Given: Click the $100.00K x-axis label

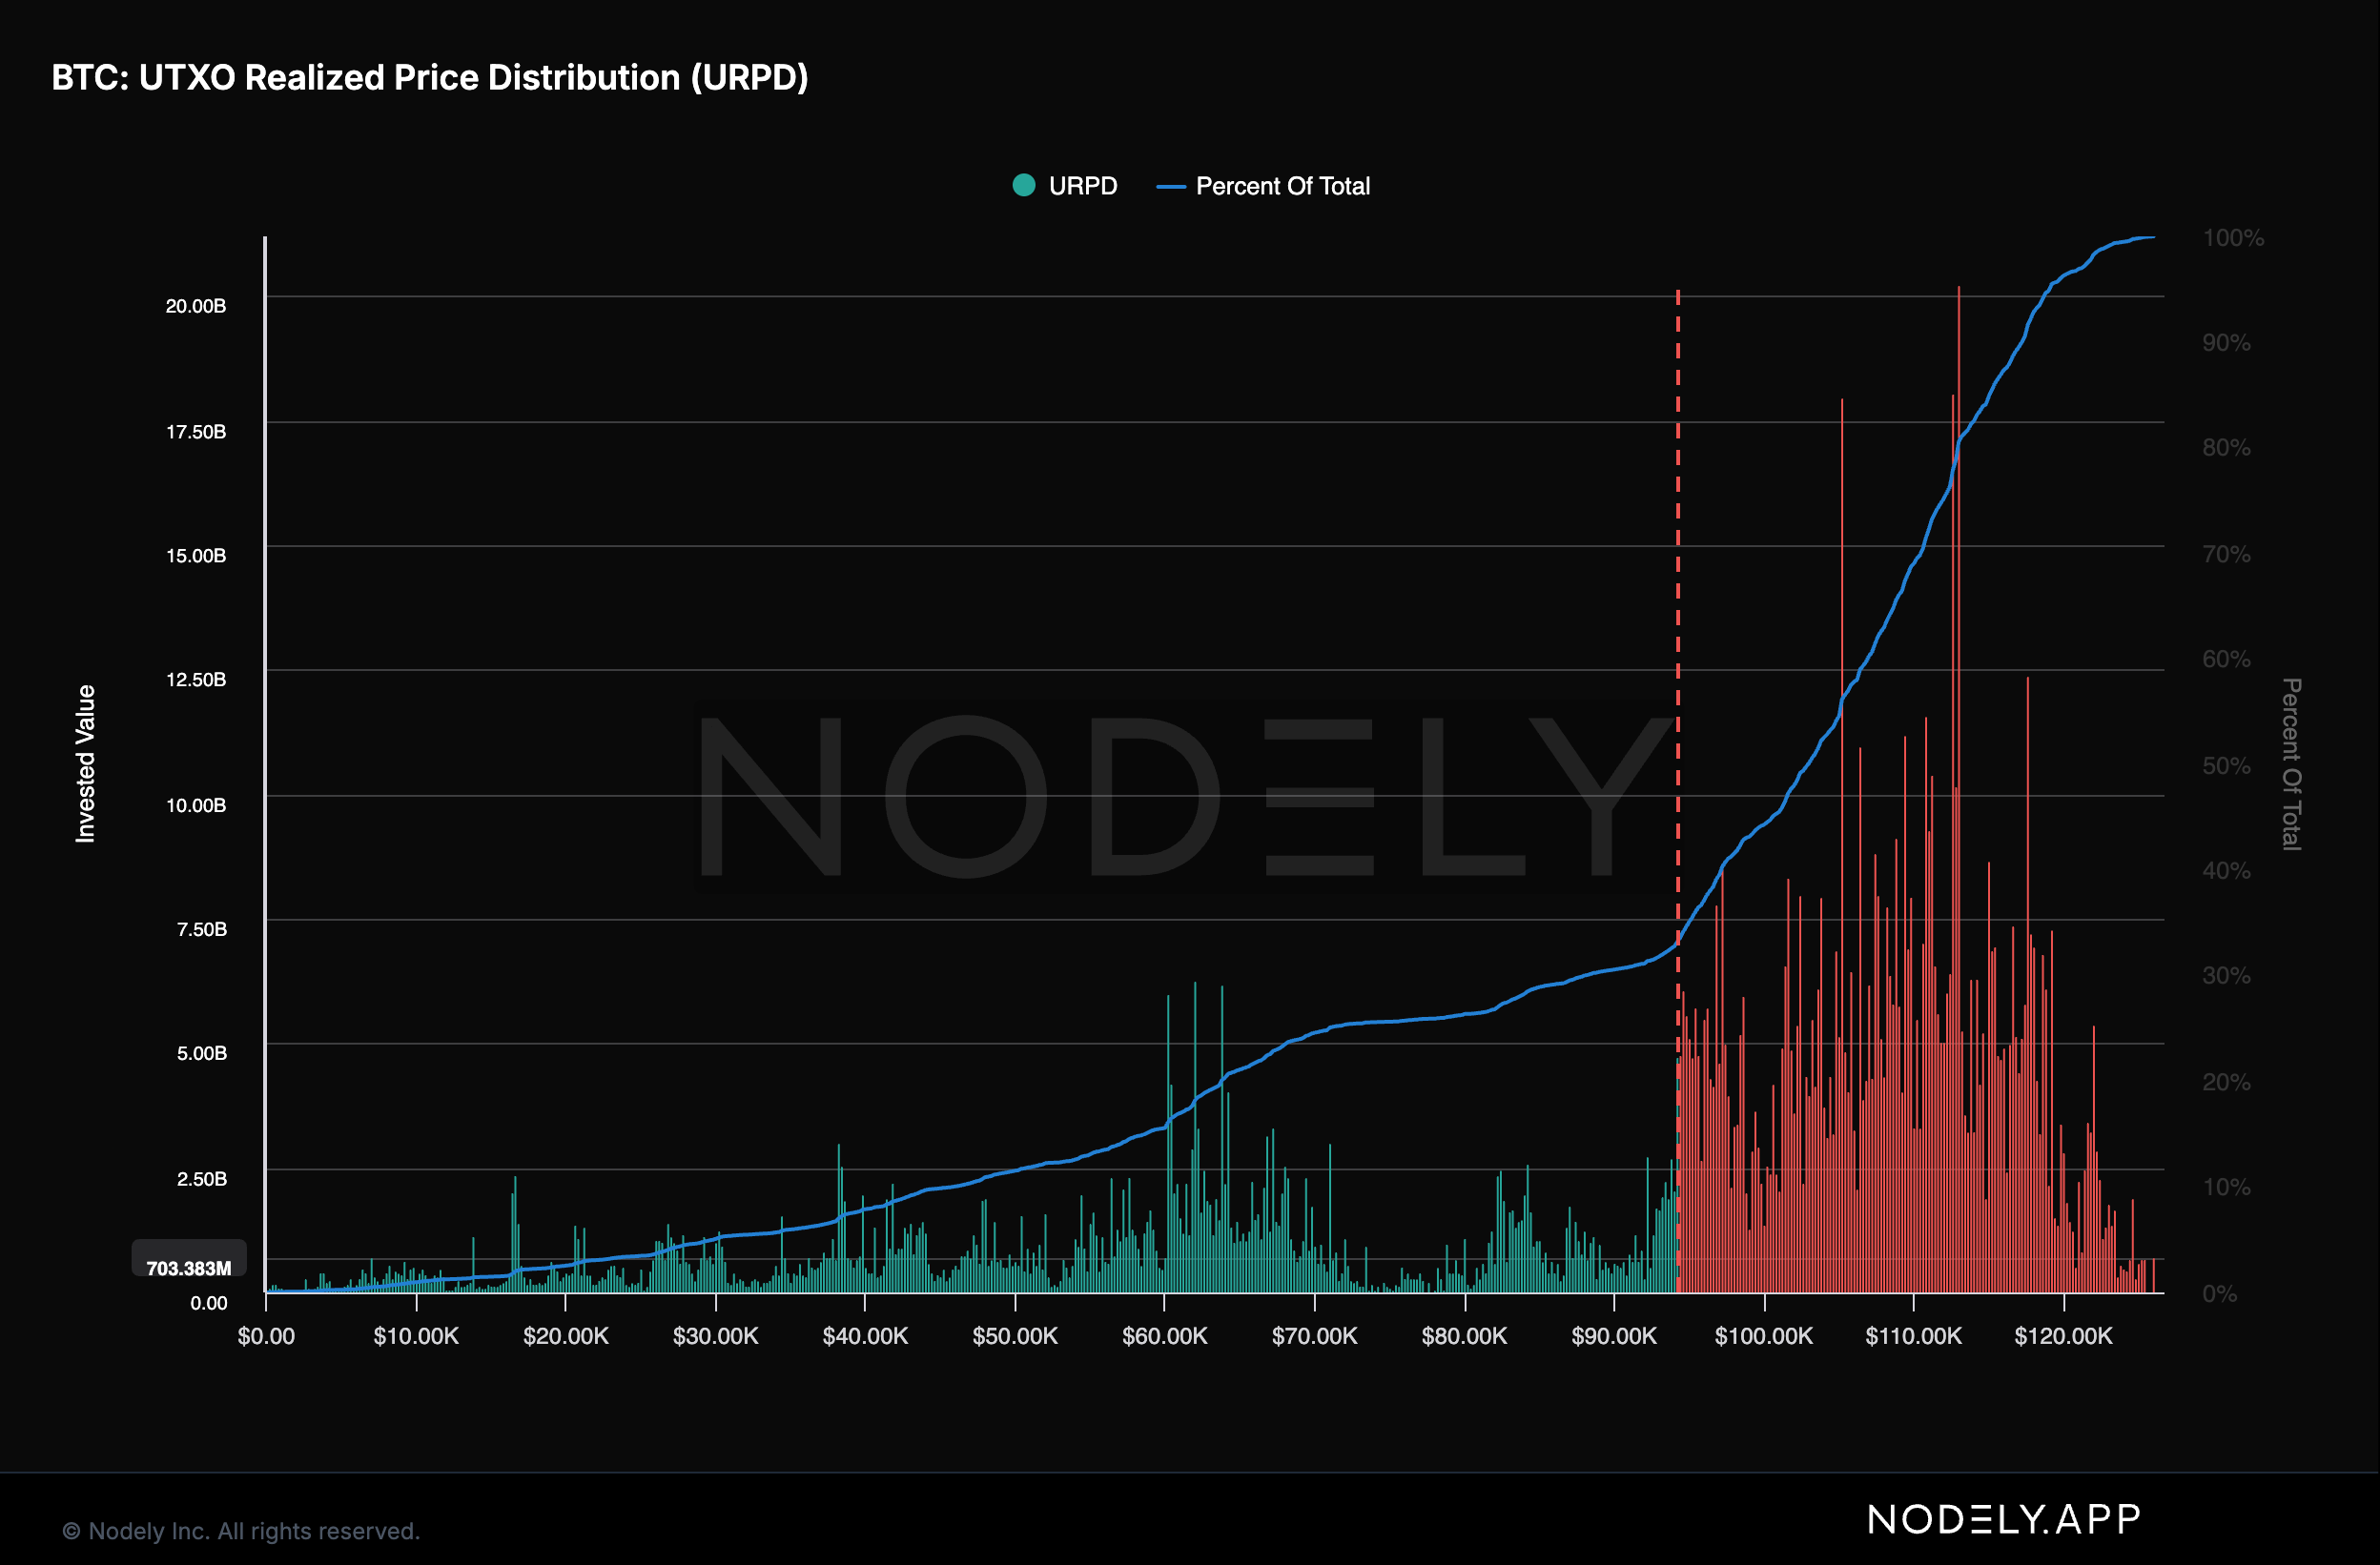Looking at the screenshot, I should click(1763, 1336).
